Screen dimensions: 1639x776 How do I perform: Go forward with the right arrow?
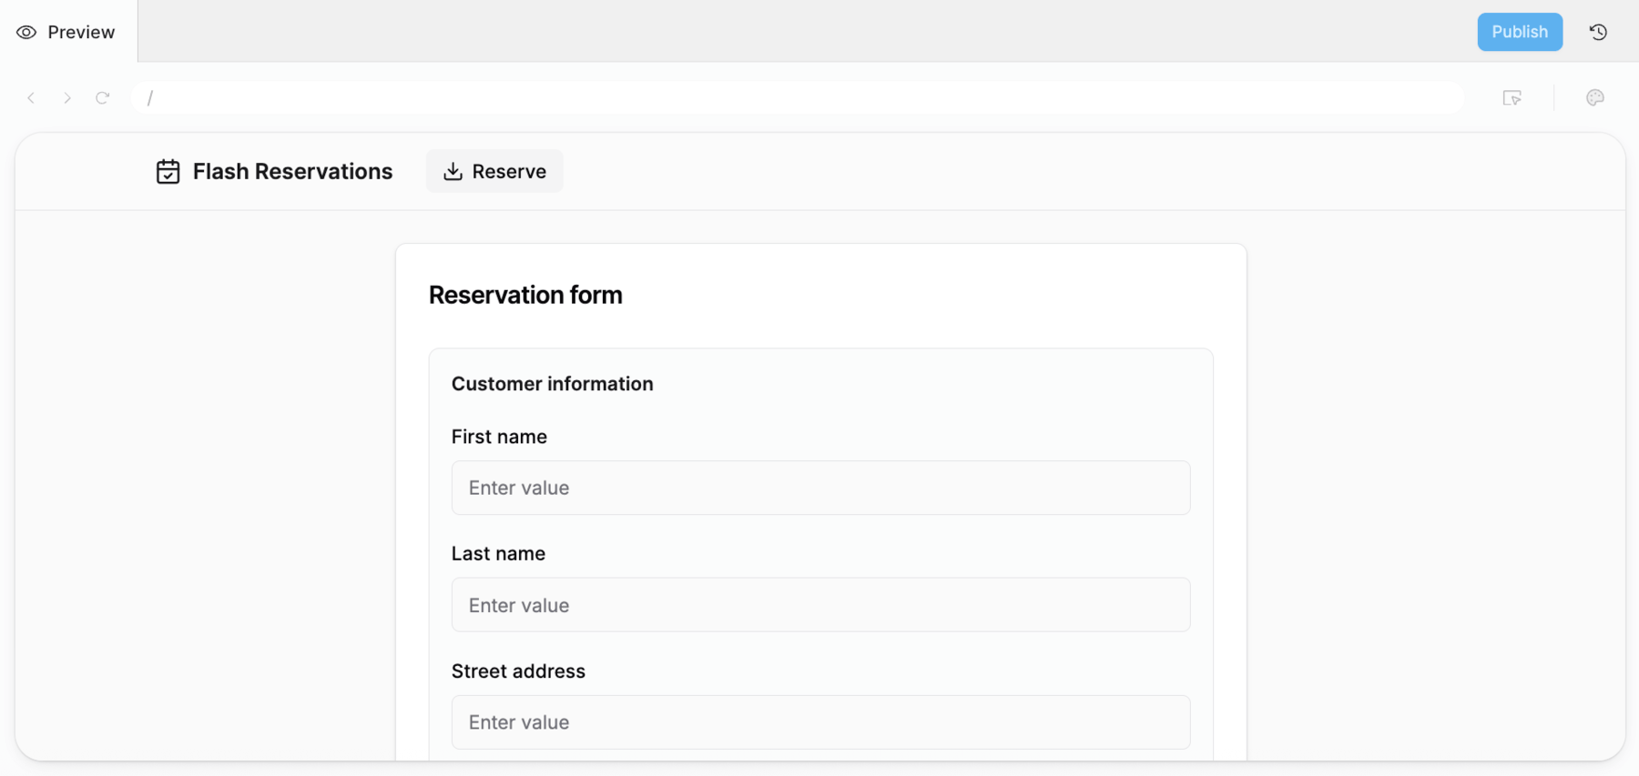click(66, 98)
